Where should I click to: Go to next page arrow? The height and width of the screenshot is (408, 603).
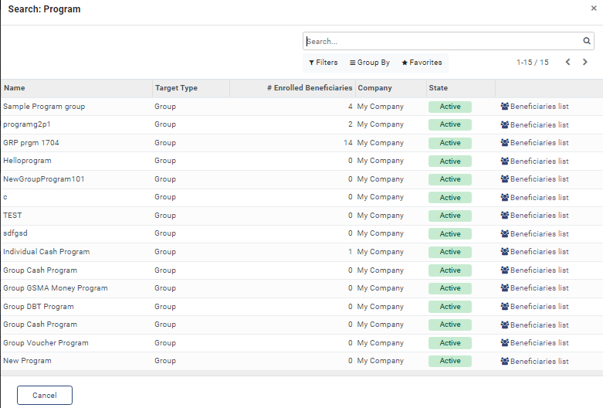point(585,63)
